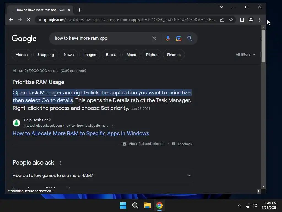Go to the Google logo homepage
This screenshot has width=282, height=212.
24,38
